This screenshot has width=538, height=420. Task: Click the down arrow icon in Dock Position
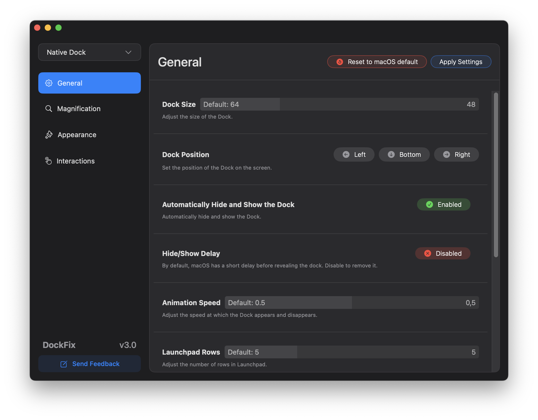coord(391,154)
